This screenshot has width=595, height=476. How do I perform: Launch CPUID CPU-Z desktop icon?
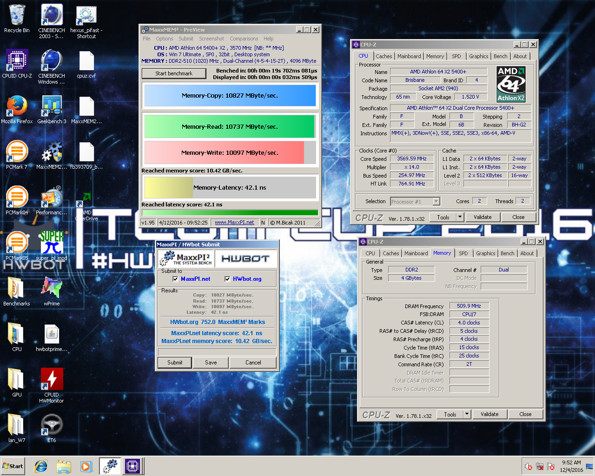click(x=17, y=64)
